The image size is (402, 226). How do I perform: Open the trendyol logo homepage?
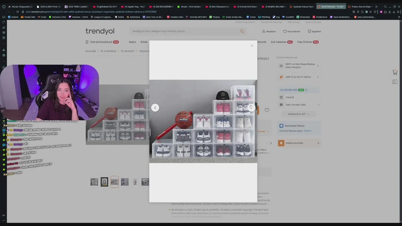pos(100,31)
